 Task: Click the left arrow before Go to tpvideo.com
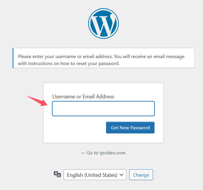tap(83, 153)
